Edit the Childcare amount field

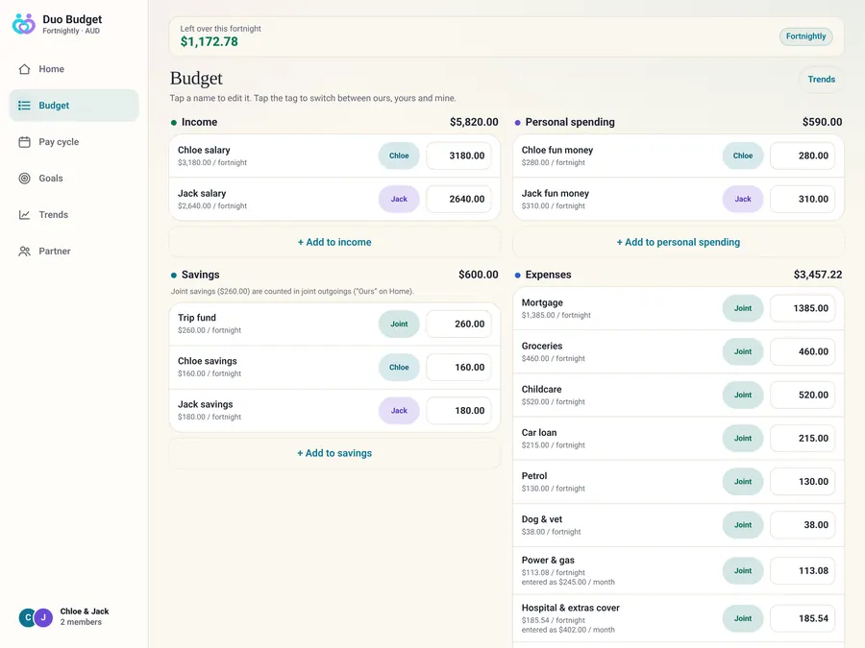(x=803, y=396)
